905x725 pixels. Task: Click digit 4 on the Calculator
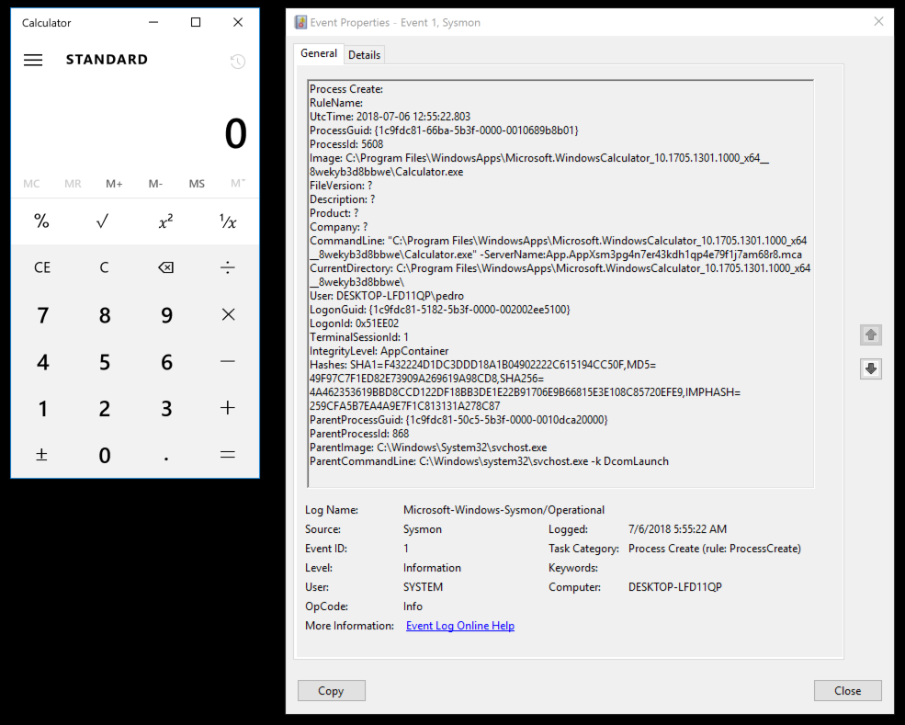42,362
